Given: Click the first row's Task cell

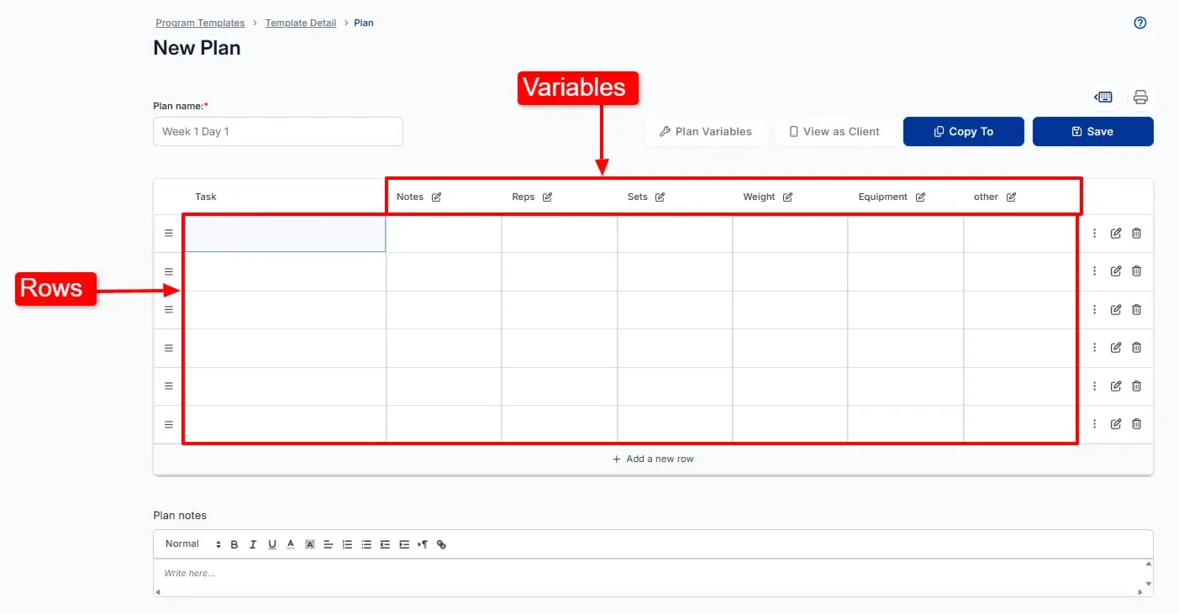Looking at the screenshot, I should click(x=285, y=234).
